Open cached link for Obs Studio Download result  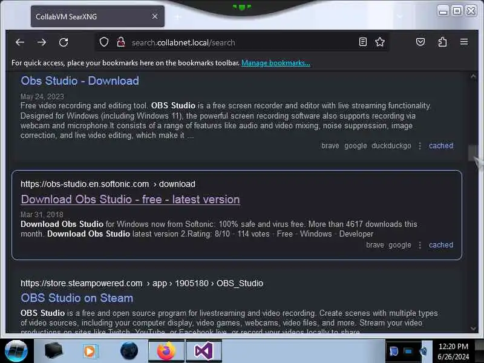tap(441, 146)
